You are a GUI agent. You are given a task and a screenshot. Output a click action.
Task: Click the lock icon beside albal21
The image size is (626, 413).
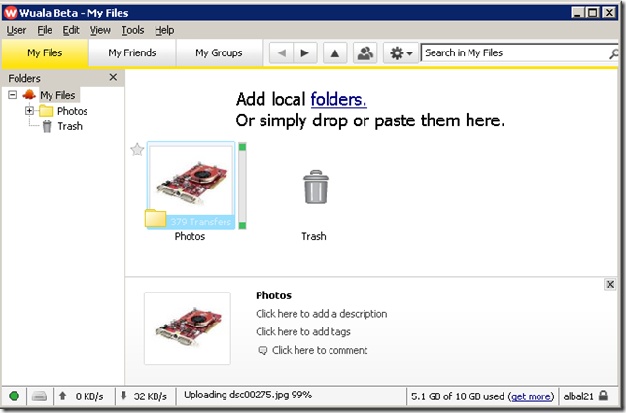point(604,396)
